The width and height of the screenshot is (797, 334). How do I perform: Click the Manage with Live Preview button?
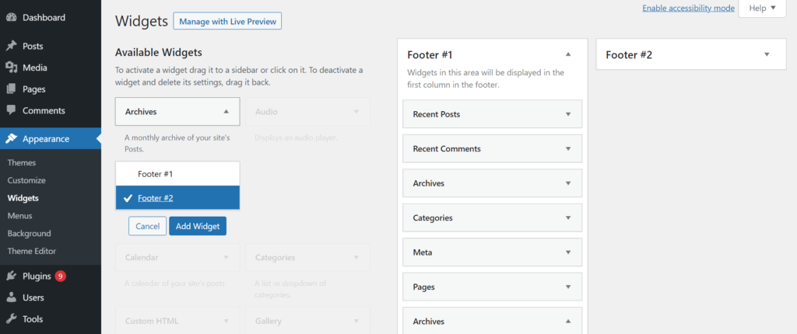pyautogui.click(x=227, y=21)
